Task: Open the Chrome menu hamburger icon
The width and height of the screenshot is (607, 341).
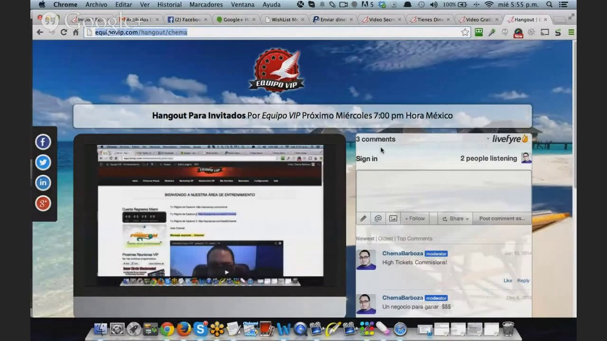Action: coord(571,32)
